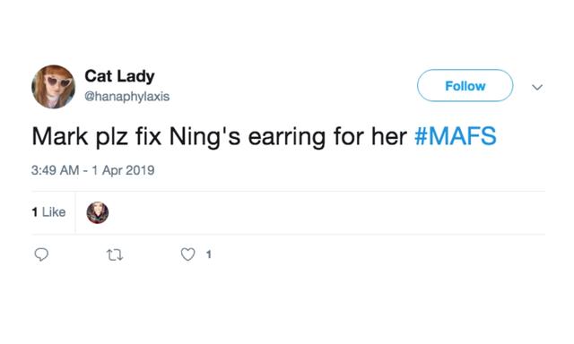This screenshot has height=344, width=574.
Task: Open the 3:49 AM timestamp permalink
Action: (x=55, y=170)
